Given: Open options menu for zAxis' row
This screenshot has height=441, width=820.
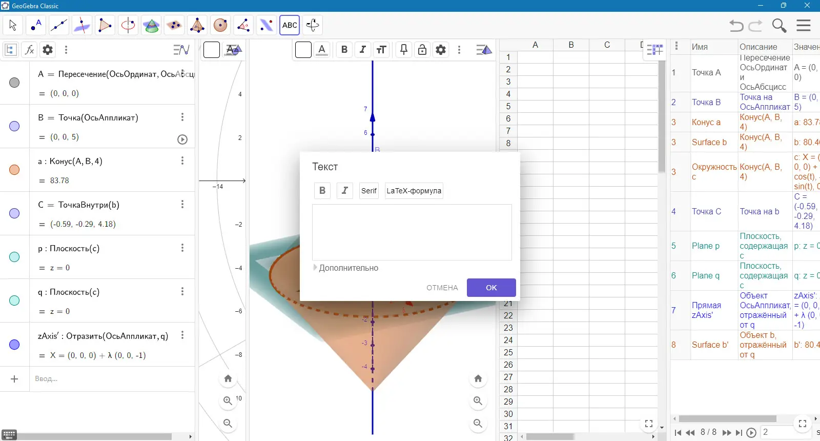Looking at the screenshot, I should (x=182, y=335).
